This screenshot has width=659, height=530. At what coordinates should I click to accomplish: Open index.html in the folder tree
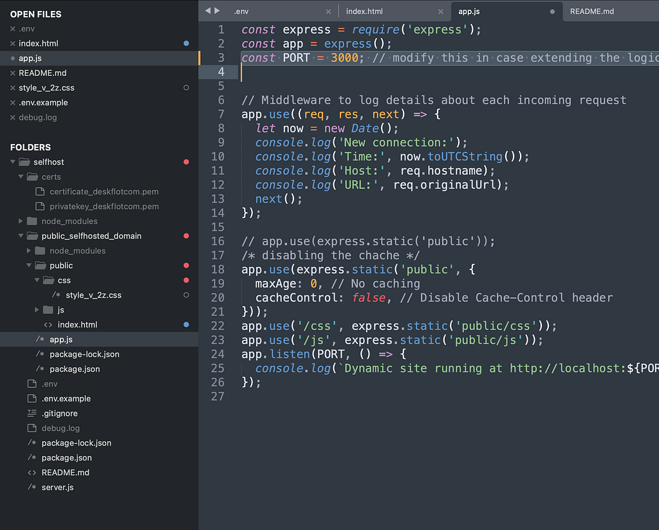point(77,325)
